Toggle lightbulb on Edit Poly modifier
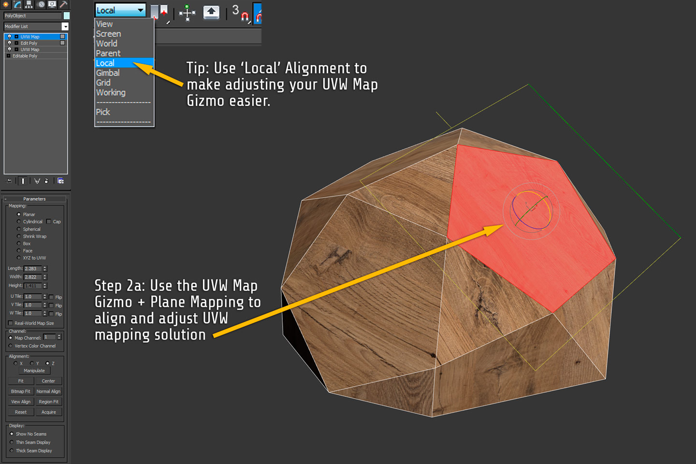 [9, 43]
